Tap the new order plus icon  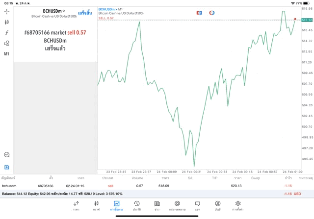(7, 167)
